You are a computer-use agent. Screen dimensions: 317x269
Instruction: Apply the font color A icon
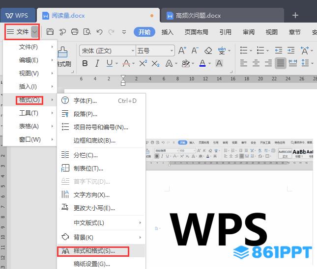pos(202,64)
